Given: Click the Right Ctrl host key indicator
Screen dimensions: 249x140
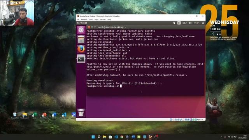Looking at the screenshot, I should click(x=200, y=119).
